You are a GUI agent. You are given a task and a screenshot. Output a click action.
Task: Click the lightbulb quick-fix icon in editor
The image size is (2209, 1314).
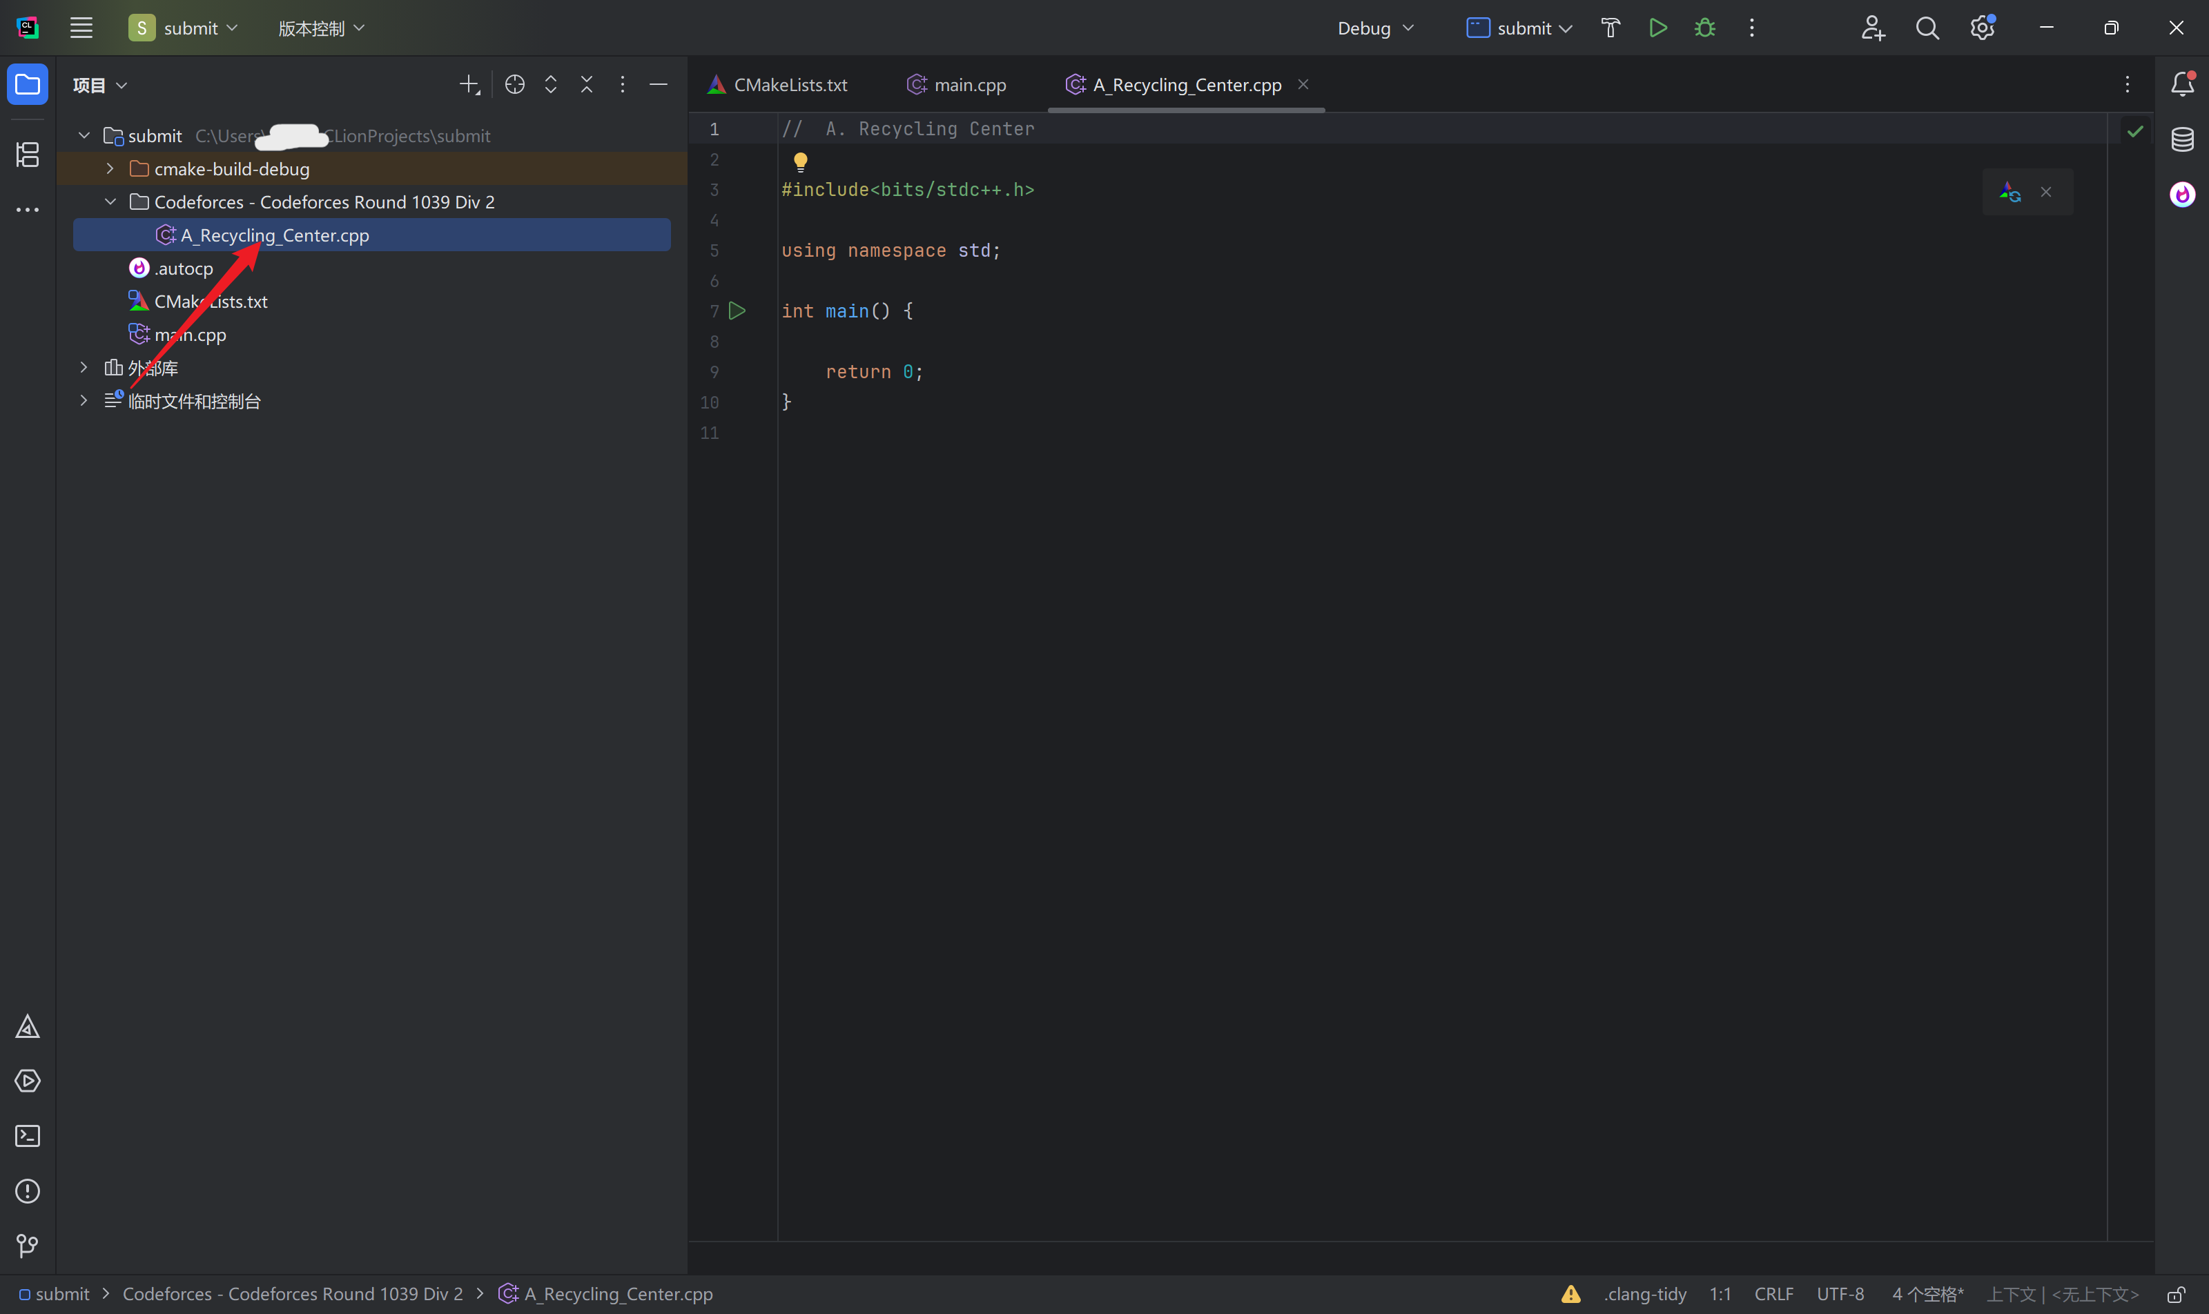pyautogui.click(x=800, y=161)
